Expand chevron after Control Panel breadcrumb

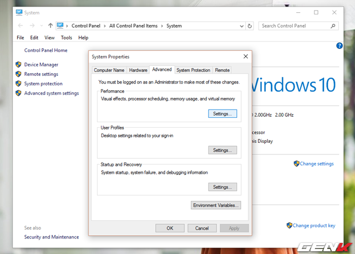click(x=105, y=26)
